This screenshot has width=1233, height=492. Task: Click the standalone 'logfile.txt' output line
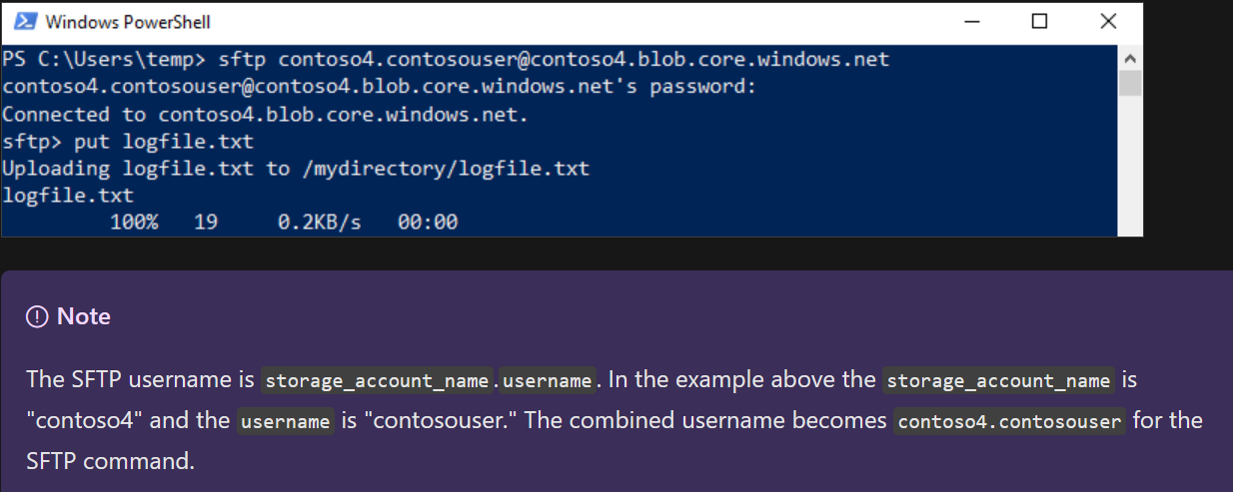(68, 195)
